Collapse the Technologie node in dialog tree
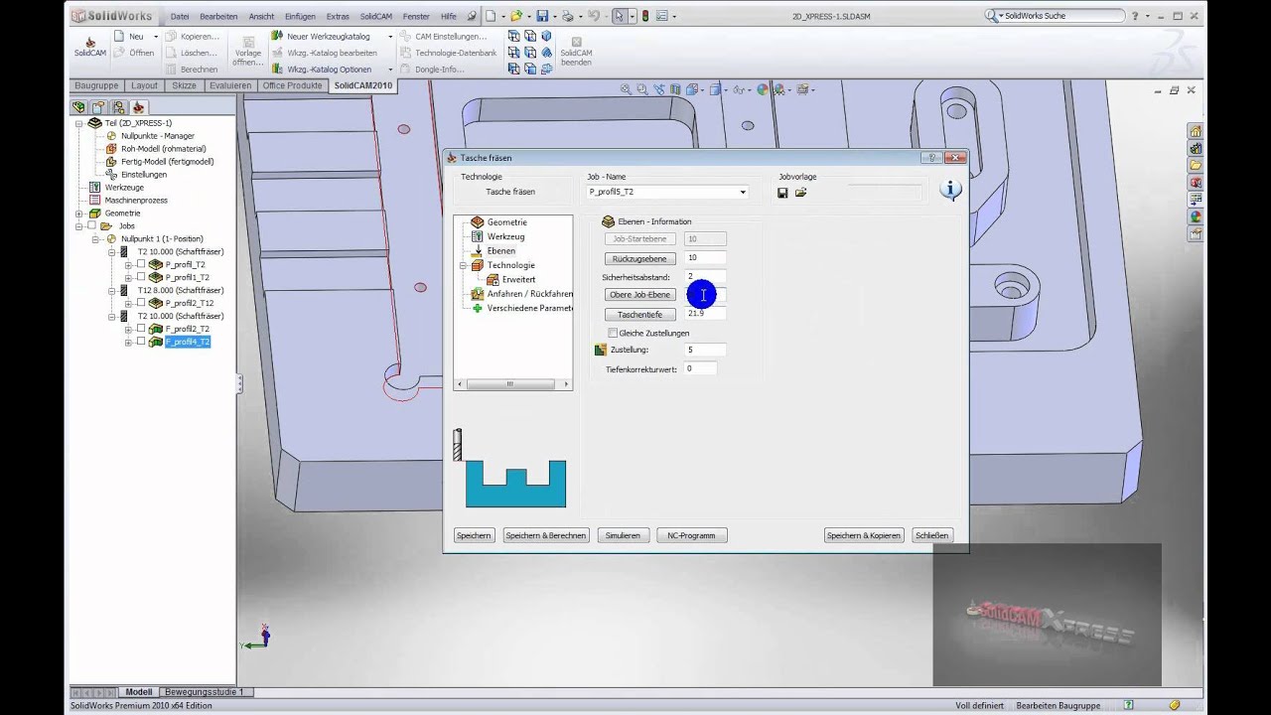 coord(463,265)
